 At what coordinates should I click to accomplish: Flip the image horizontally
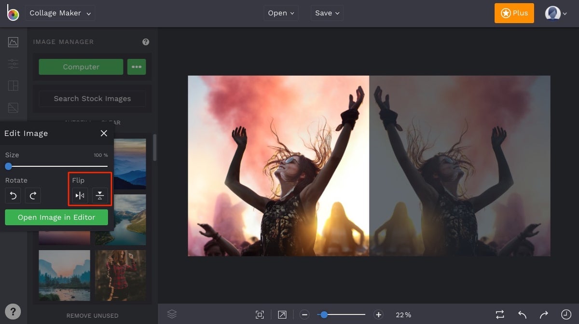click(x=80, y=196)
